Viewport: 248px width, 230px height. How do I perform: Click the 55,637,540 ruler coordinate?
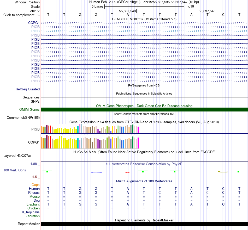point(127,11)
